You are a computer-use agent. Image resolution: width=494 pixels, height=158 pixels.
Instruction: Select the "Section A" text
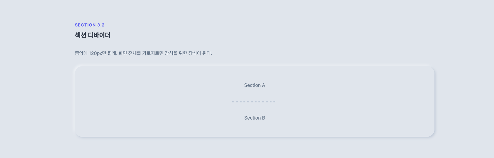click(254, 85)
